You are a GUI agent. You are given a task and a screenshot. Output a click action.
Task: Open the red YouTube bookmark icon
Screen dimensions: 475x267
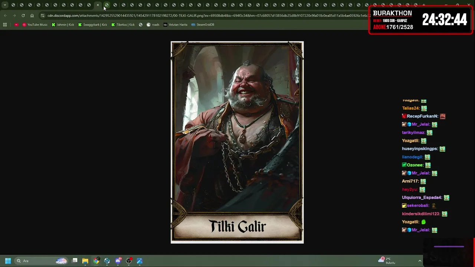[x=16, y=24]
